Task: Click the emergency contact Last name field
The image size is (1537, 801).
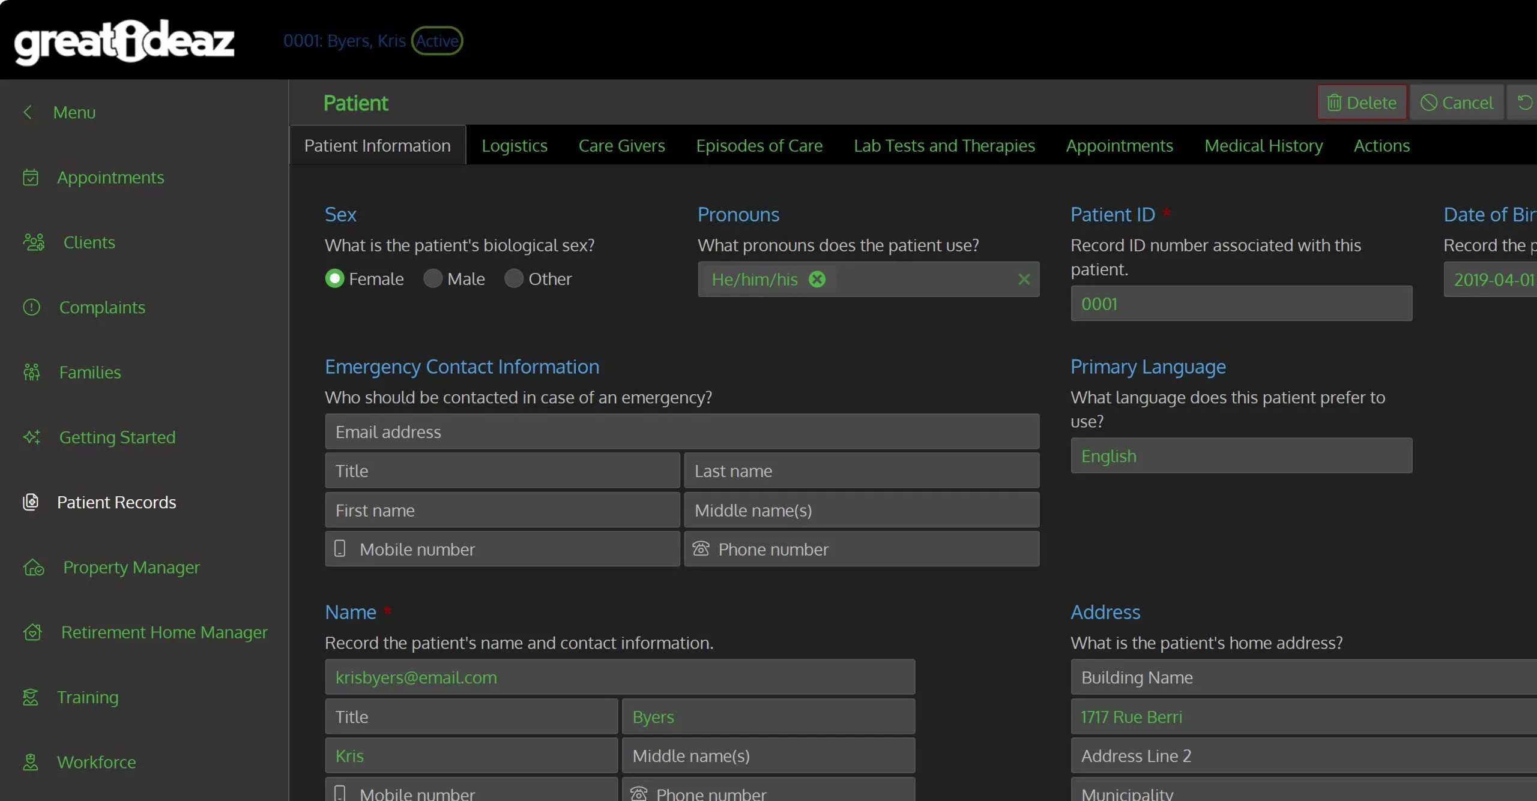Action: click(862, 471)
